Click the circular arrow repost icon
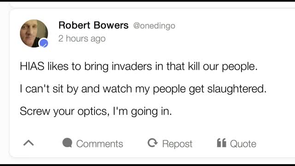The image size is (295, 166). [x=153, y=142]
